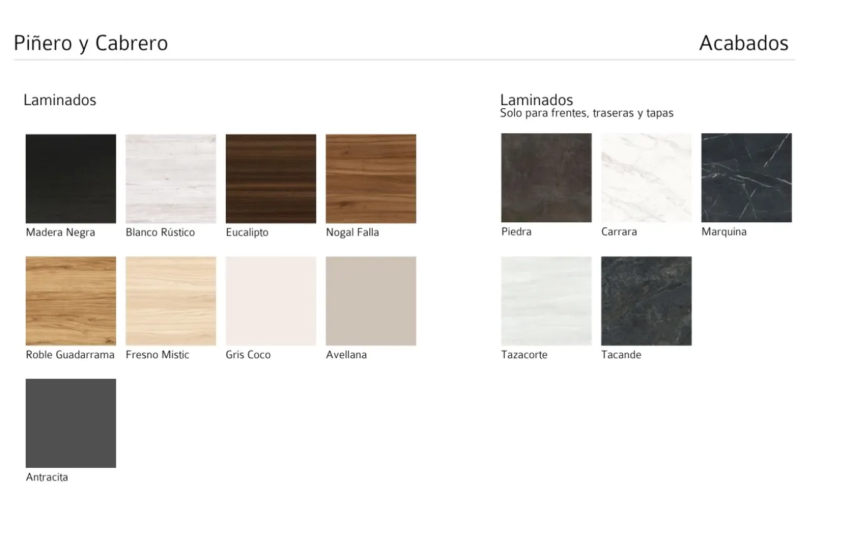This screenshot has height=548, width=853.
Task: Select the Tazacorte light marble swatch
Action: tap(546, 301)
